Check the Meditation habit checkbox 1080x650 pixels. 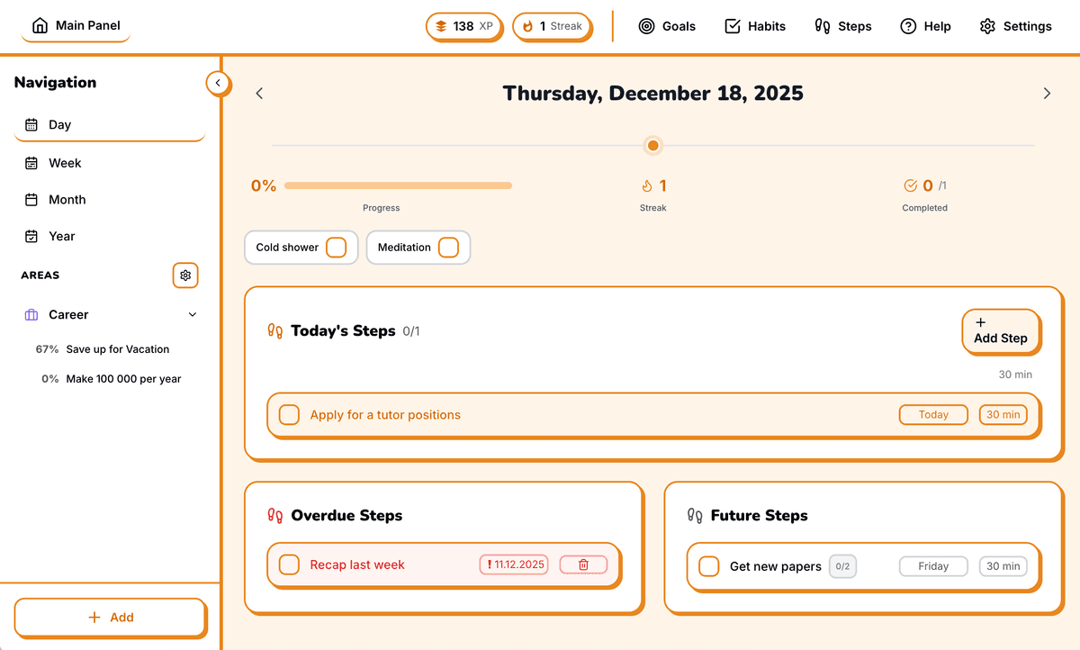pyautogui.click(x=448, y=248)
